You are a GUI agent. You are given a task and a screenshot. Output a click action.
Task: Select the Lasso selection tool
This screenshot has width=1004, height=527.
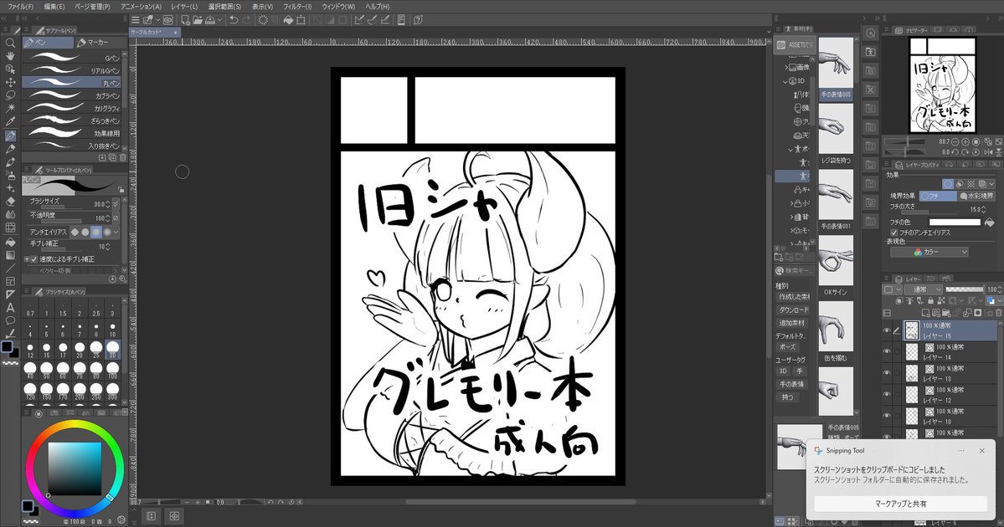(x=10, y=95)
